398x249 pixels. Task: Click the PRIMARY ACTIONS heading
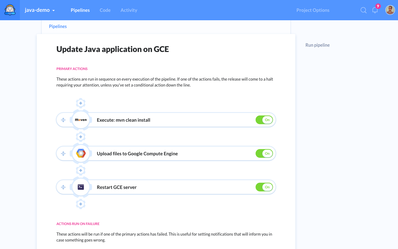72,69
